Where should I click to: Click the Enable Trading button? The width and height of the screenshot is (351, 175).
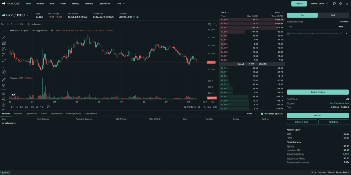[318, 92]
